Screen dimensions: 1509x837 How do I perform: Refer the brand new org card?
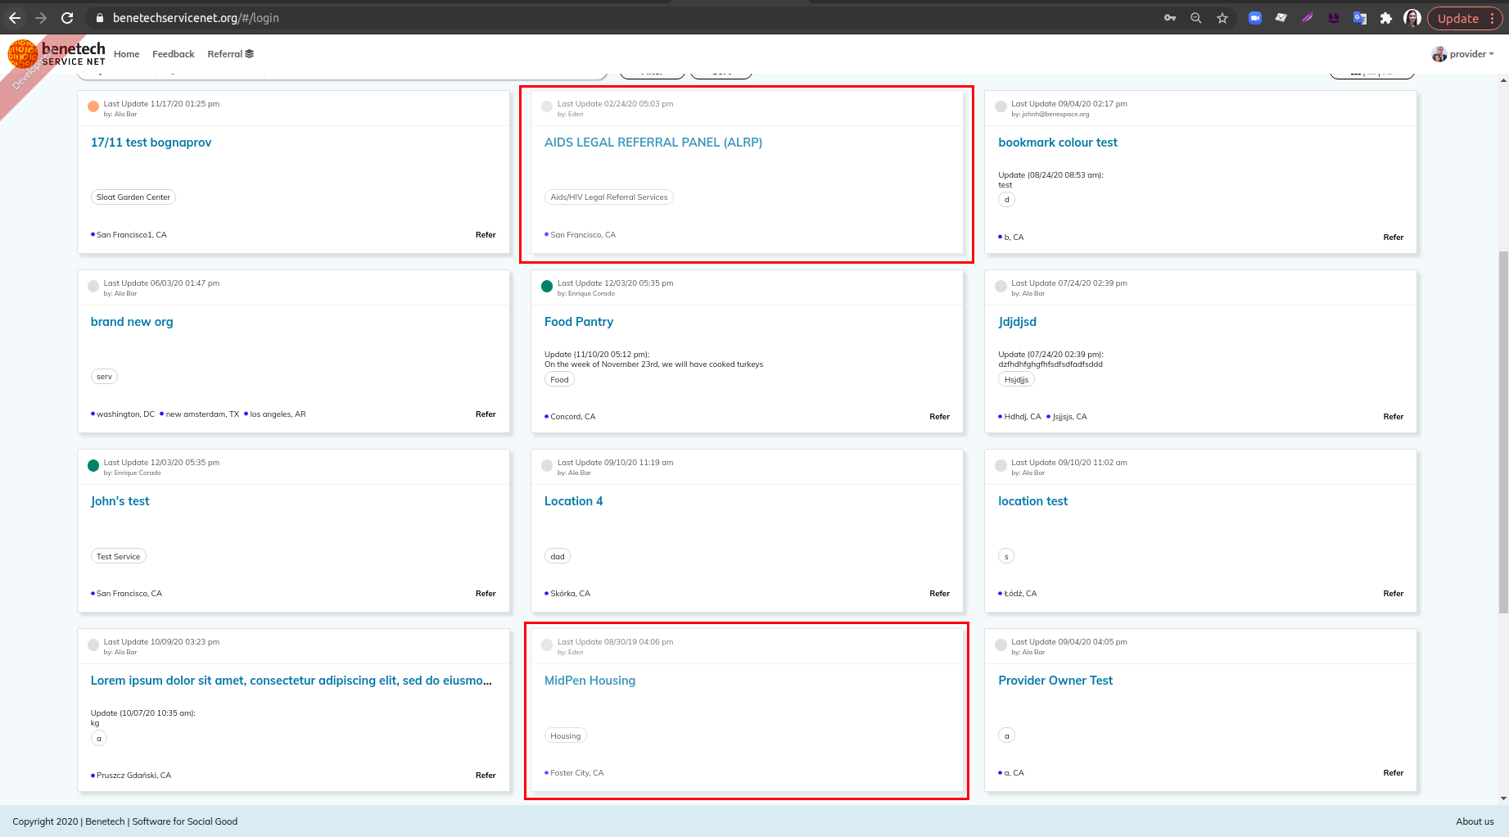pos(486,414)
